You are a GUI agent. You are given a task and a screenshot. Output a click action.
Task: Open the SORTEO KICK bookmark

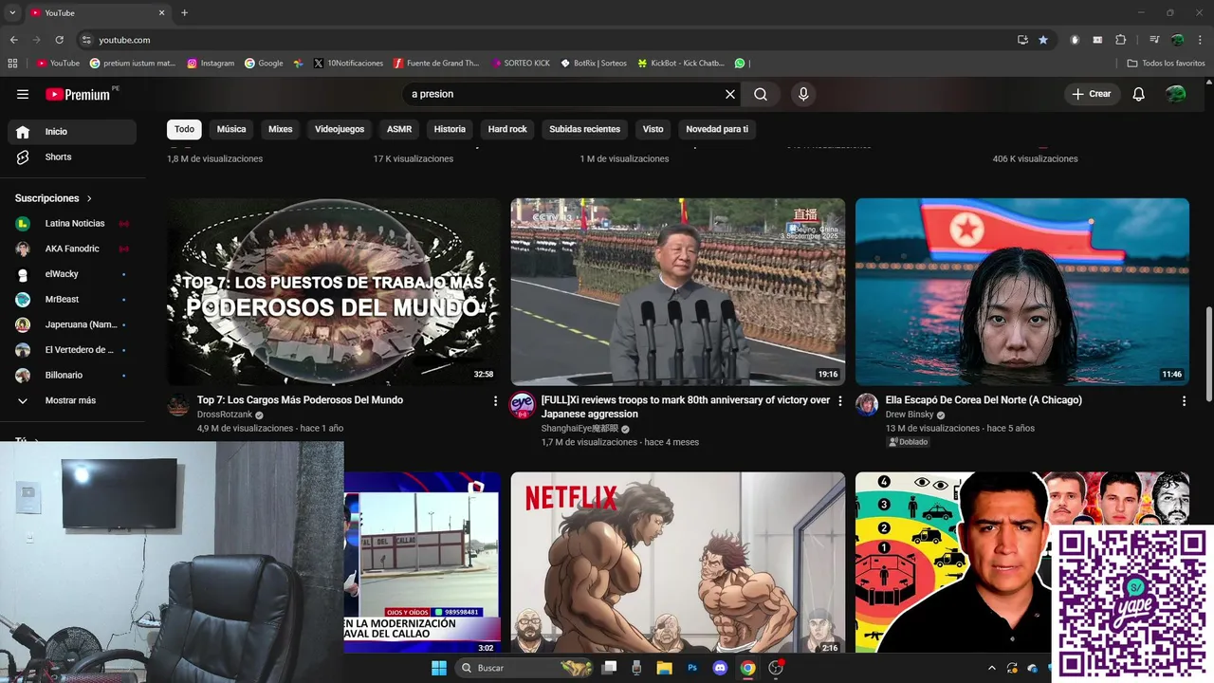point(521,64)
